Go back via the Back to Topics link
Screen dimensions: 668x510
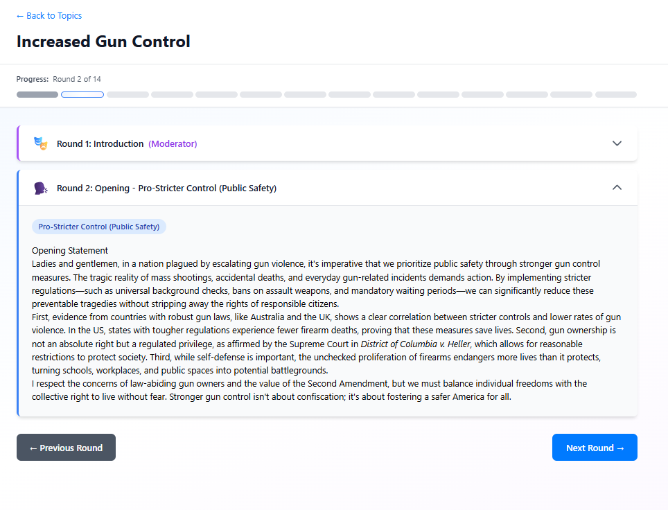pyautogui.click(x=49, y=16)
